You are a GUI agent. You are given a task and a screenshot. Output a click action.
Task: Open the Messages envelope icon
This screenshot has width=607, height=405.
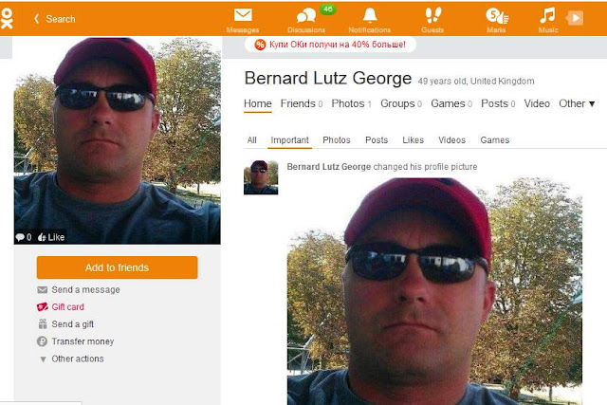pos(243,15)
